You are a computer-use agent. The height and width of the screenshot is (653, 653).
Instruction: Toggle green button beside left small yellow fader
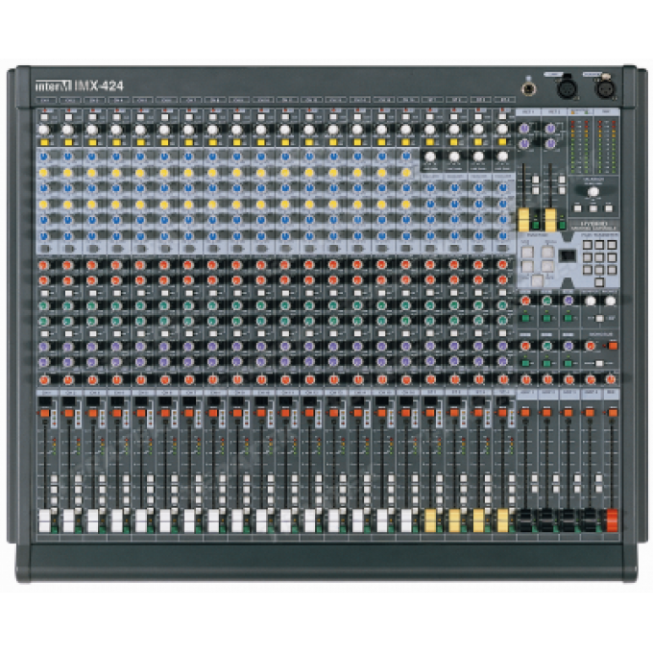point(536,225)
